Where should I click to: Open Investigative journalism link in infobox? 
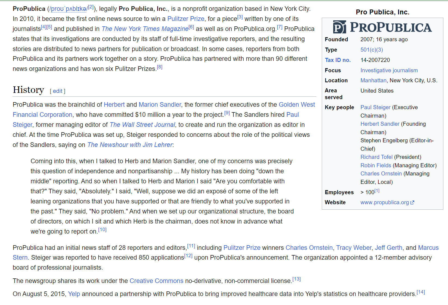[389, 70]
